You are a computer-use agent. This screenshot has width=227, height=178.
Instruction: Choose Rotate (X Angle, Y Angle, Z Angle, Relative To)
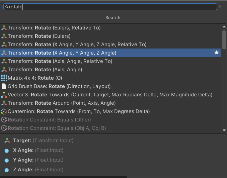(110, 44)
